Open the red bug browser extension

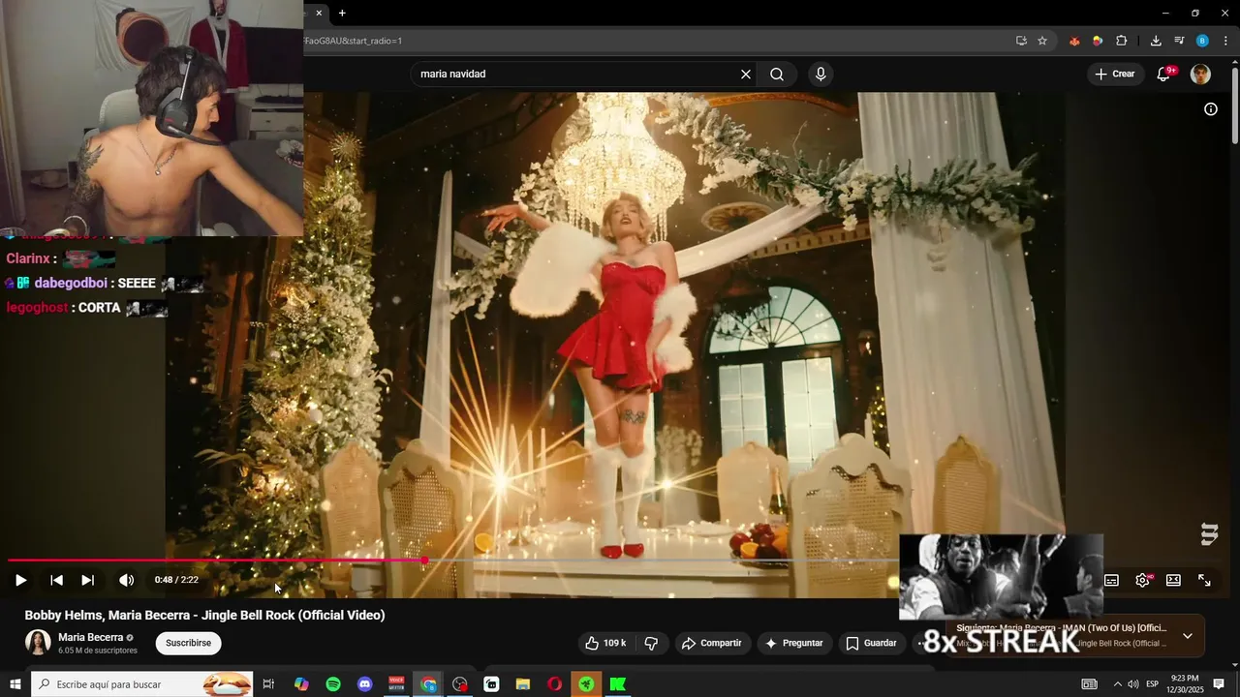click(x=1074, y=41)
